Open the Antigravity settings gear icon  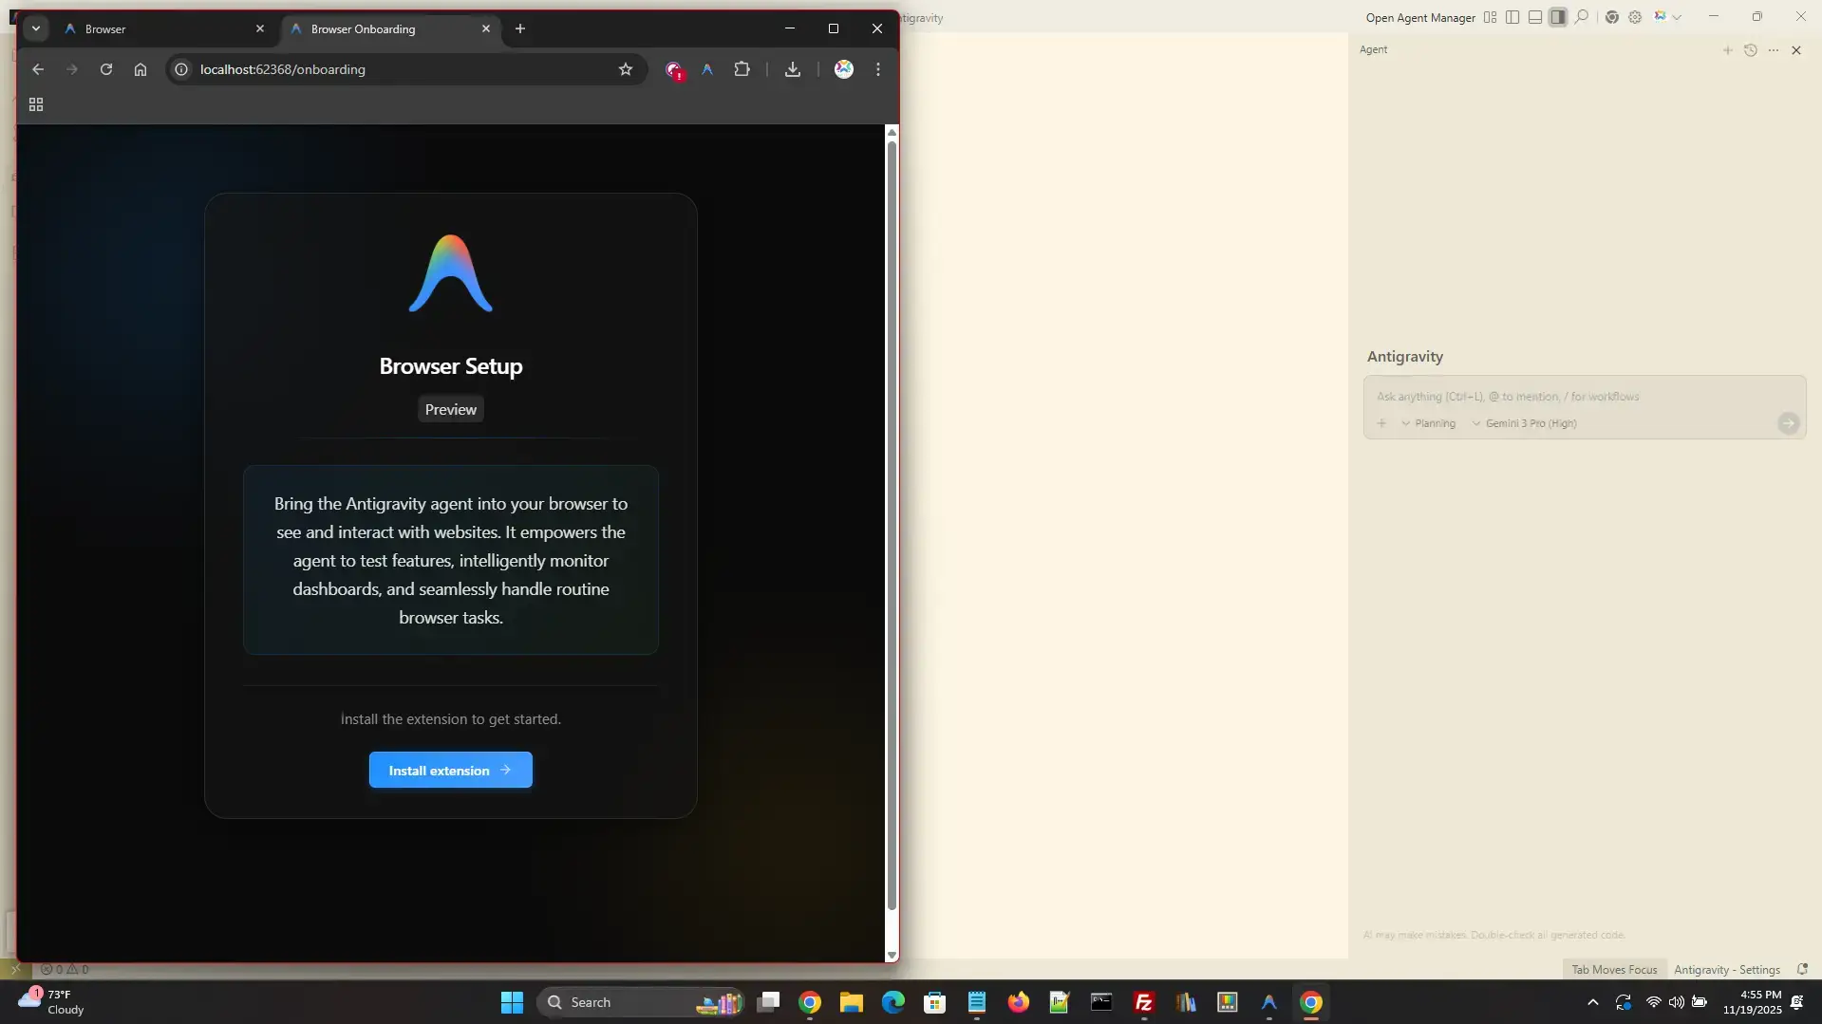1635,17
